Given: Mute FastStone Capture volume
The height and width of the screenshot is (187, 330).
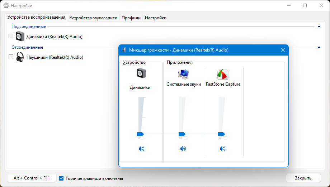Looking at the screenshot, I should point(222,149).
